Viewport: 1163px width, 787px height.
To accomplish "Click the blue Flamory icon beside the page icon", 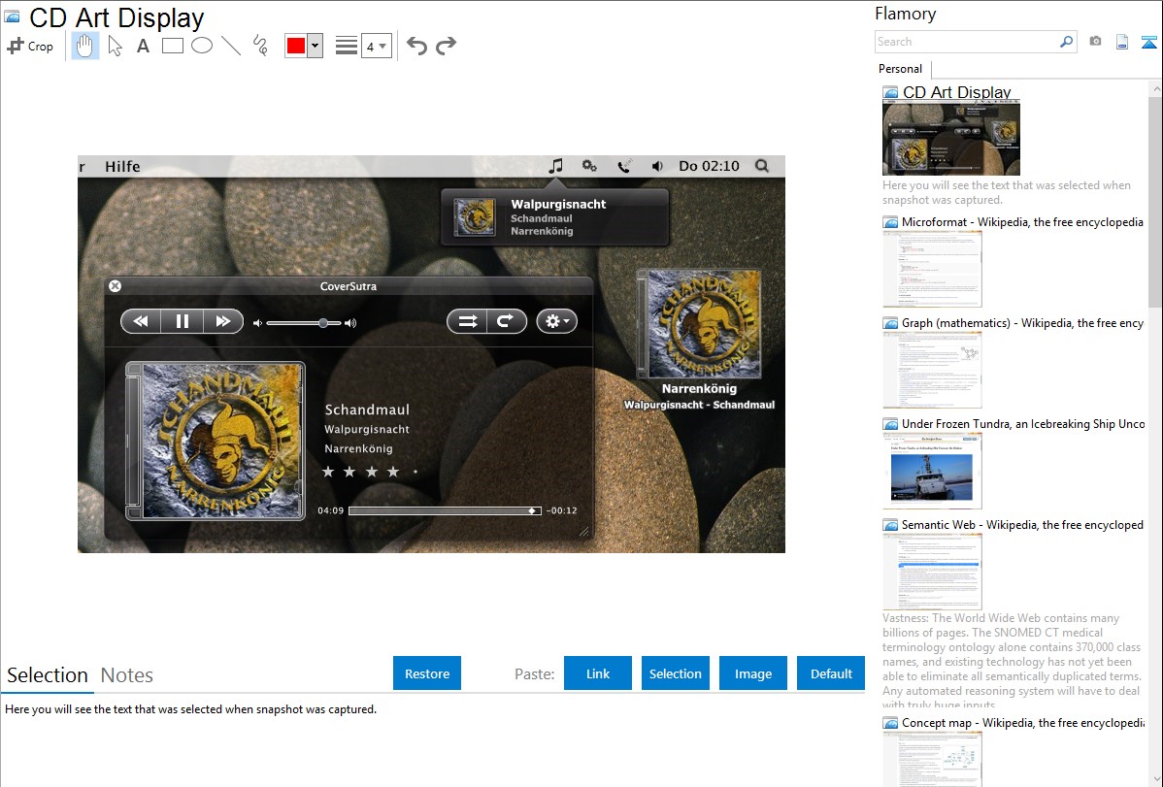I will click(1148, 43).
